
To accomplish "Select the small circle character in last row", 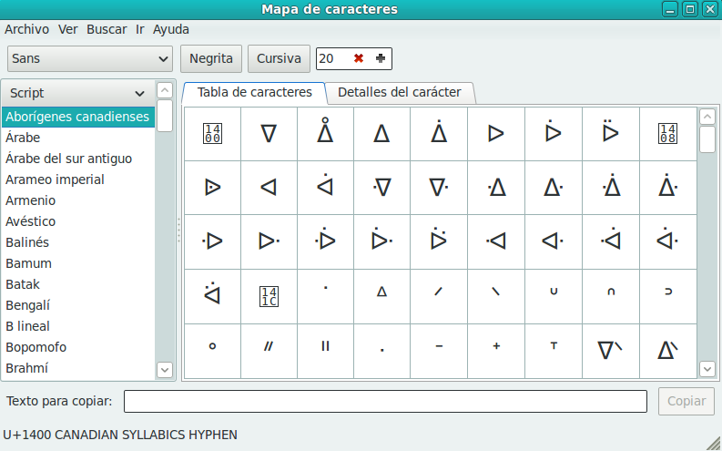I will click(212, 351).
